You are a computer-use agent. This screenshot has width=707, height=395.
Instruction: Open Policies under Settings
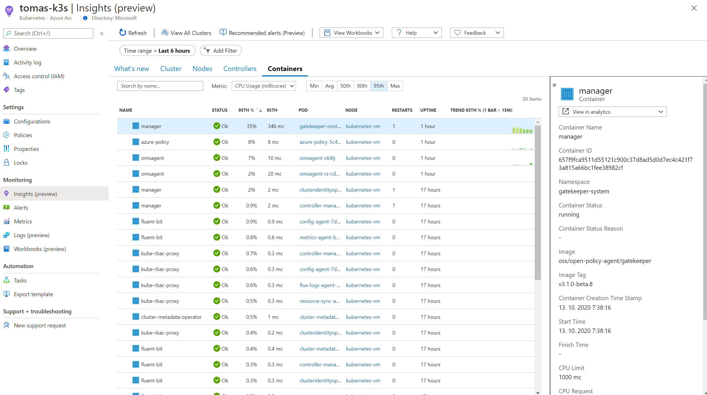click(23, 135)
